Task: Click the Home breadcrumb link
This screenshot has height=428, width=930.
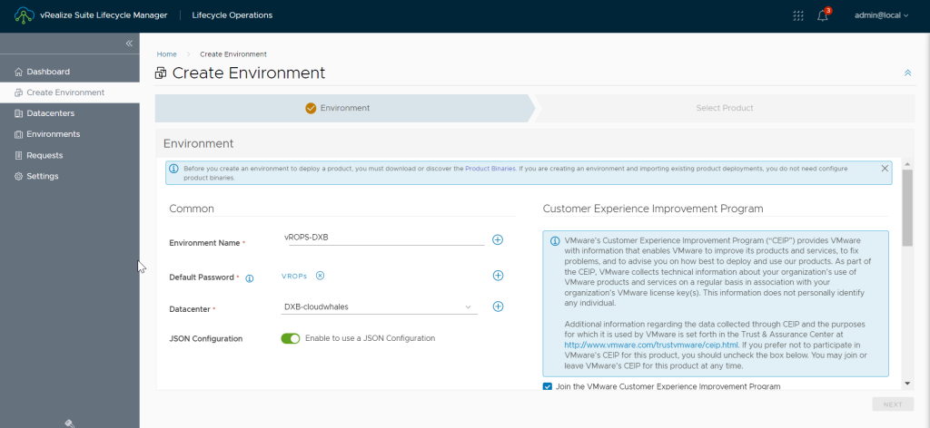Action: click(x=167, y=53)
